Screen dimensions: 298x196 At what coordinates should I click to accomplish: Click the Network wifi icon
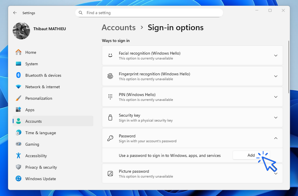point(18,87)
